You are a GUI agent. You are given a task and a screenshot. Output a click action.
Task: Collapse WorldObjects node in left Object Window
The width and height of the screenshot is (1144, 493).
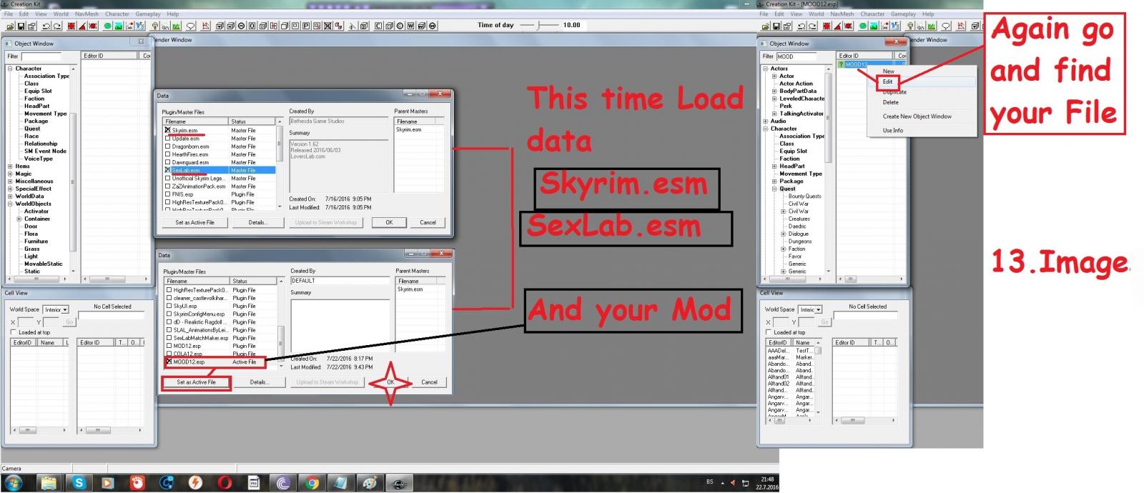click(10, 204)
